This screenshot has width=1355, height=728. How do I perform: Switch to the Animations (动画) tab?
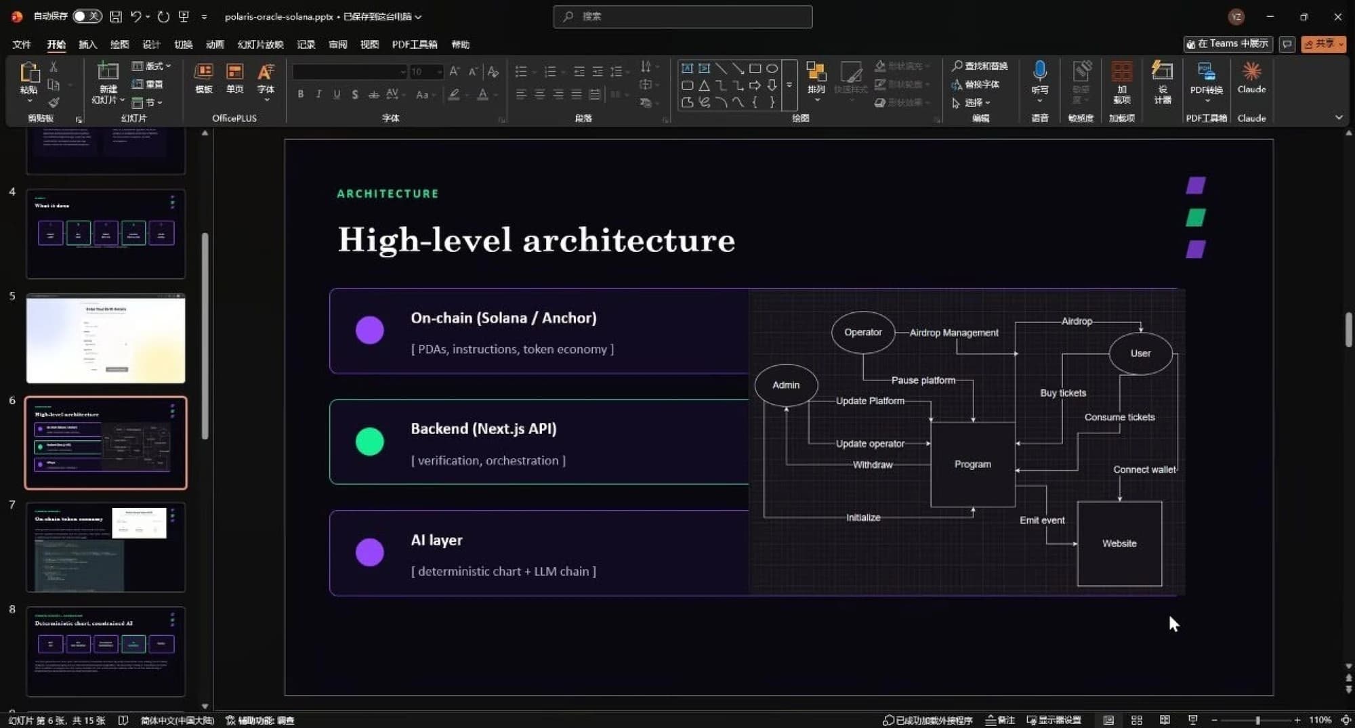pos(215,44)
